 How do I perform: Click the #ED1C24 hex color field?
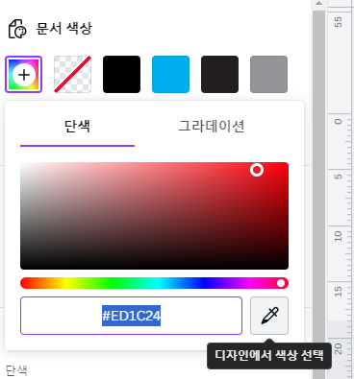[x=131, y=316]
